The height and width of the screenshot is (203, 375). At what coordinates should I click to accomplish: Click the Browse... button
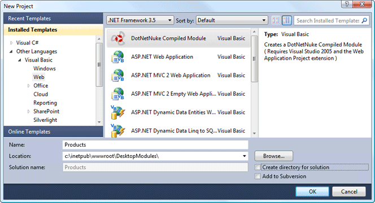click(x=274, y=156)
